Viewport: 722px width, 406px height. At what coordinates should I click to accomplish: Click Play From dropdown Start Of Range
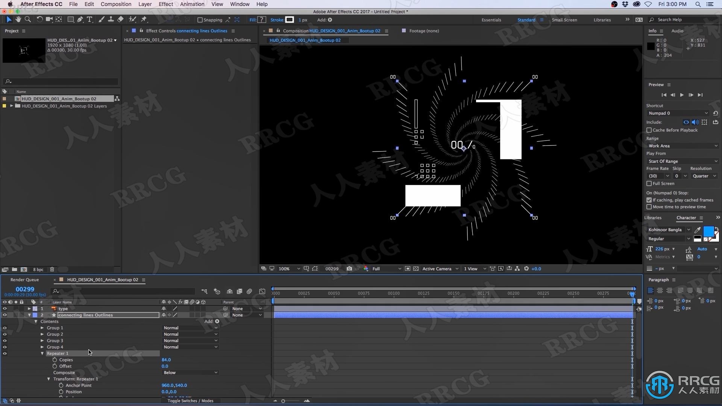[682, 161]
